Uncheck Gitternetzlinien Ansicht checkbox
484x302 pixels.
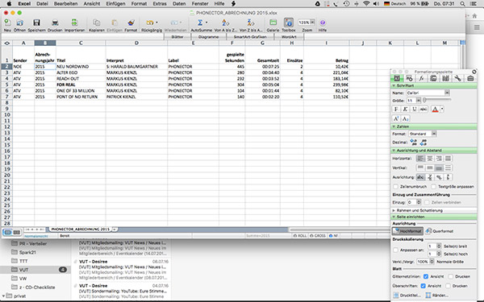pos(426,276)
